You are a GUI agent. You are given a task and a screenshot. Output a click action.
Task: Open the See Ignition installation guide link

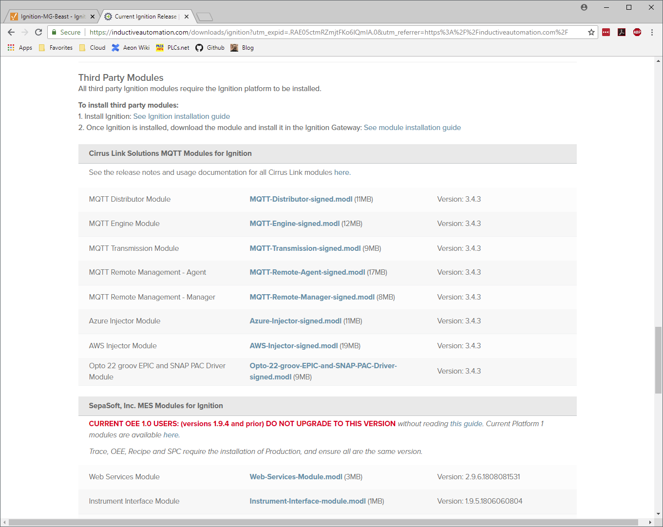(182, 116)
